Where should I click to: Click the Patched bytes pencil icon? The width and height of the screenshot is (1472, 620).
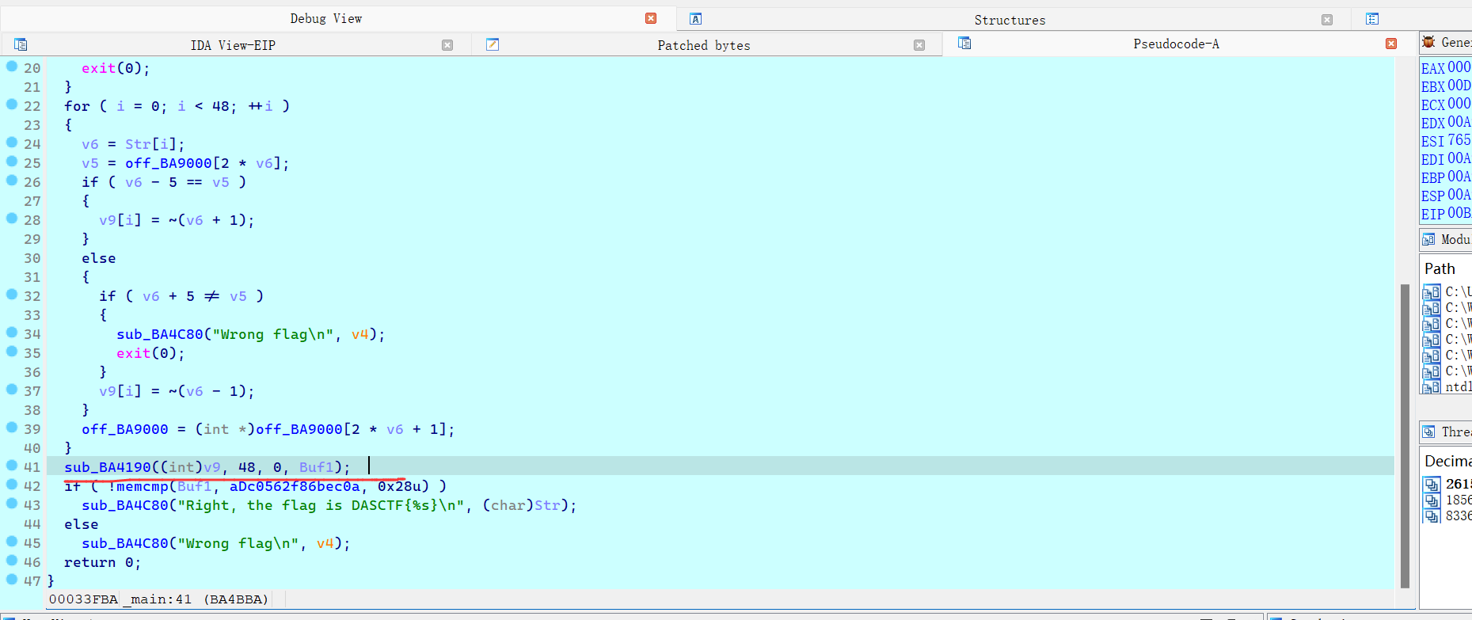coord(493,44)
